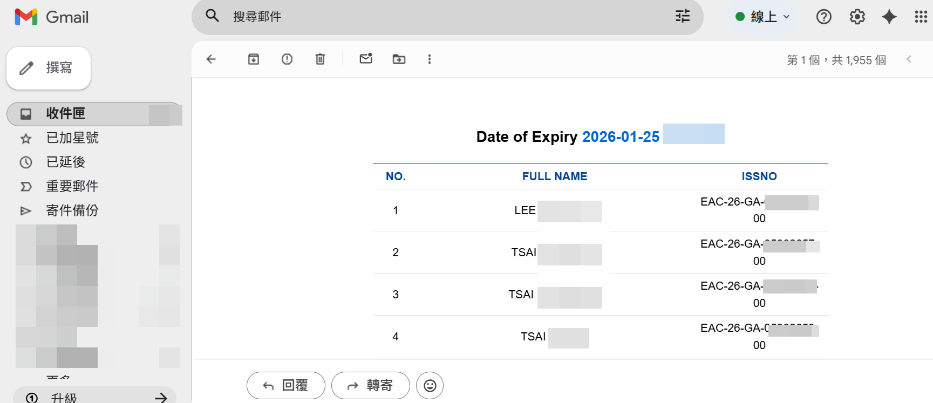Open the more options three-dot menu
This screenshot has height=403, width=933.
430,59
